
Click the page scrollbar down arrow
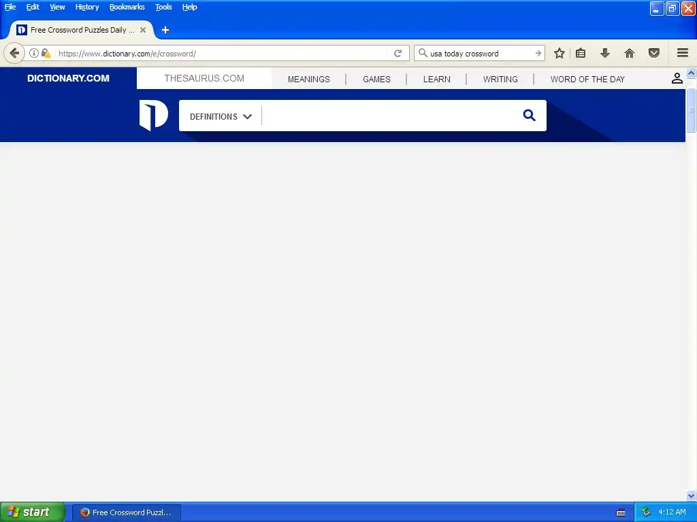coord(692,495)
